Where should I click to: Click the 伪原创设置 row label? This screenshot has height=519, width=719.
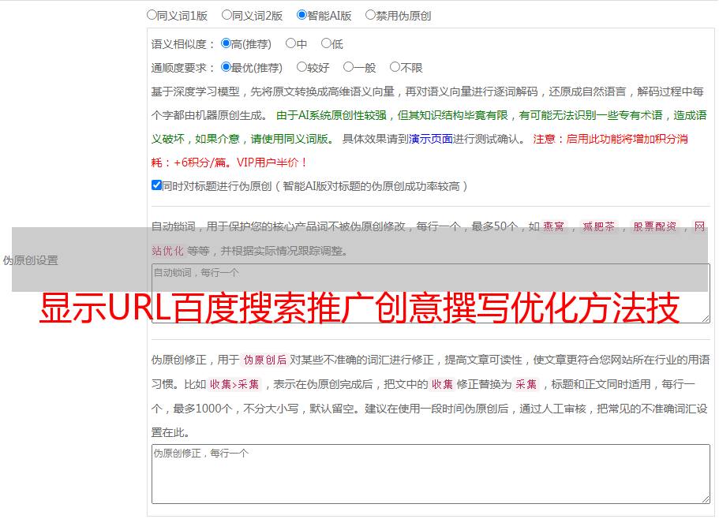click(31, 260)
